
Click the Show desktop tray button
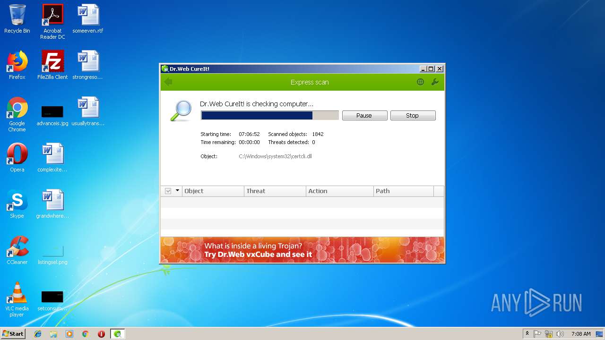tap(599, 334)
